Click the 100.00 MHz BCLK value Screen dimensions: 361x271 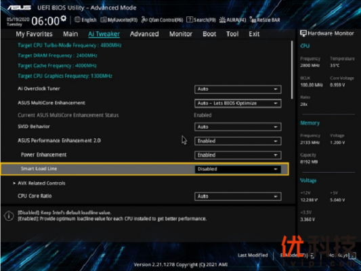tap(312, 85)
